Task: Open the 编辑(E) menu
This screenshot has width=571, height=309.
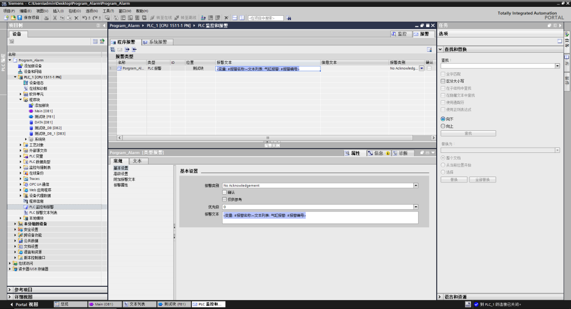Action: coord(25,11)
